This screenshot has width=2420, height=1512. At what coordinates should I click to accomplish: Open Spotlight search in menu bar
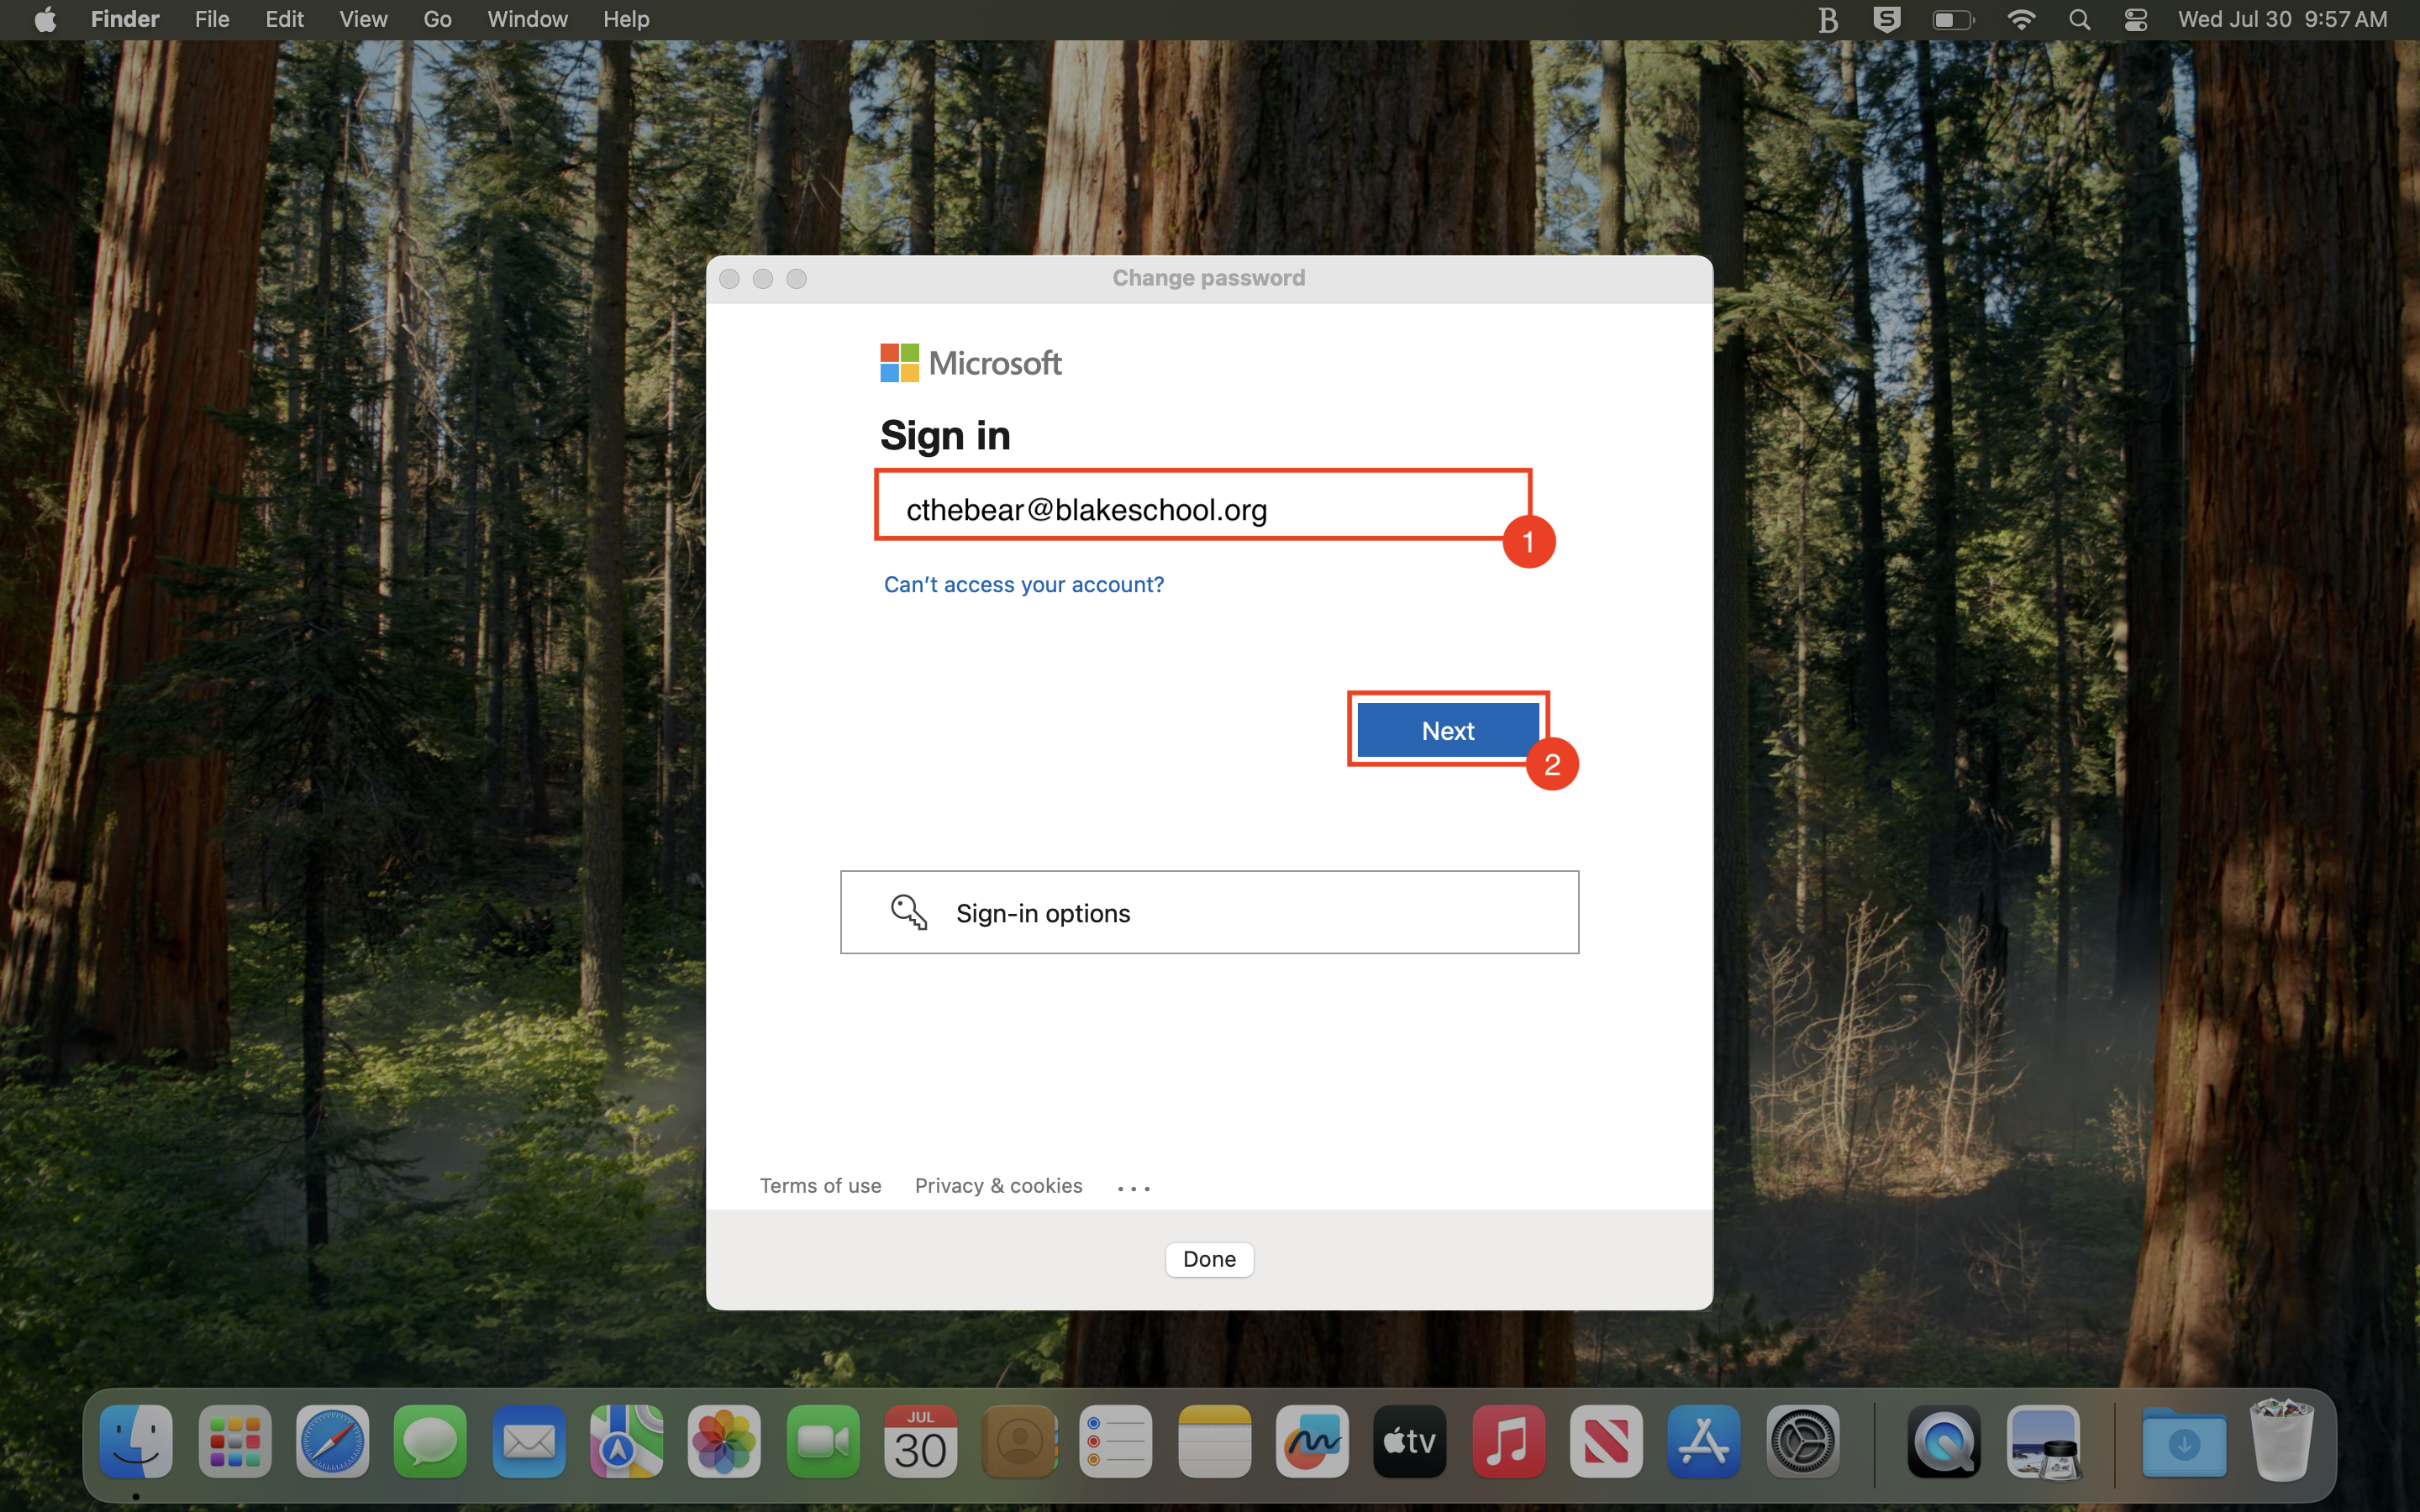(2080, 20)
